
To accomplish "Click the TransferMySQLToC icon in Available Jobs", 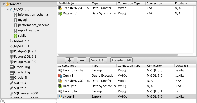I will [x=60, y=8].
